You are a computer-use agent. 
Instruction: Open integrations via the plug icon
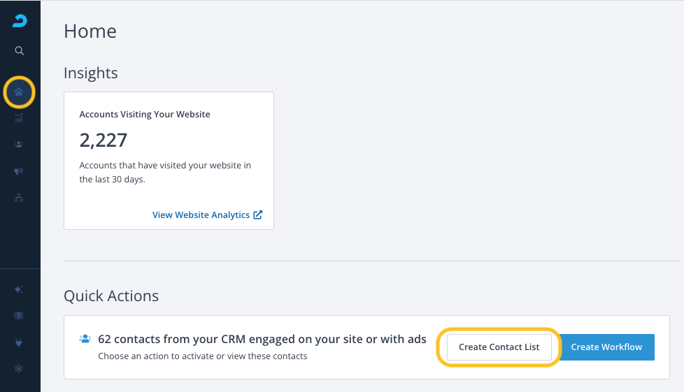[x=19, y=342]
